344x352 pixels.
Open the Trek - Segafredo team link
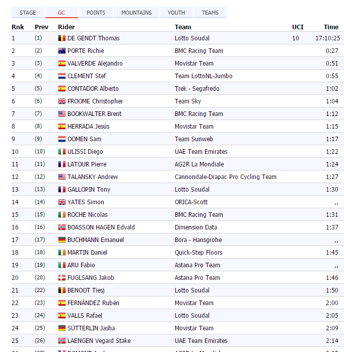[x=194, y=89]
